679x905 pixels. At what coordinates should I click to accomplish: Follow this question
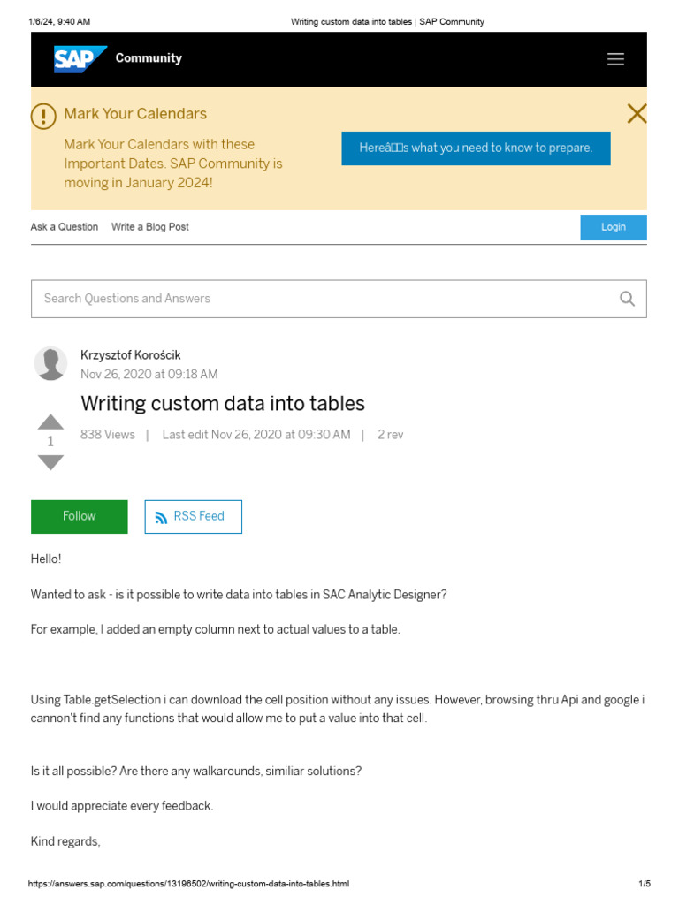[x=79, y=517]
